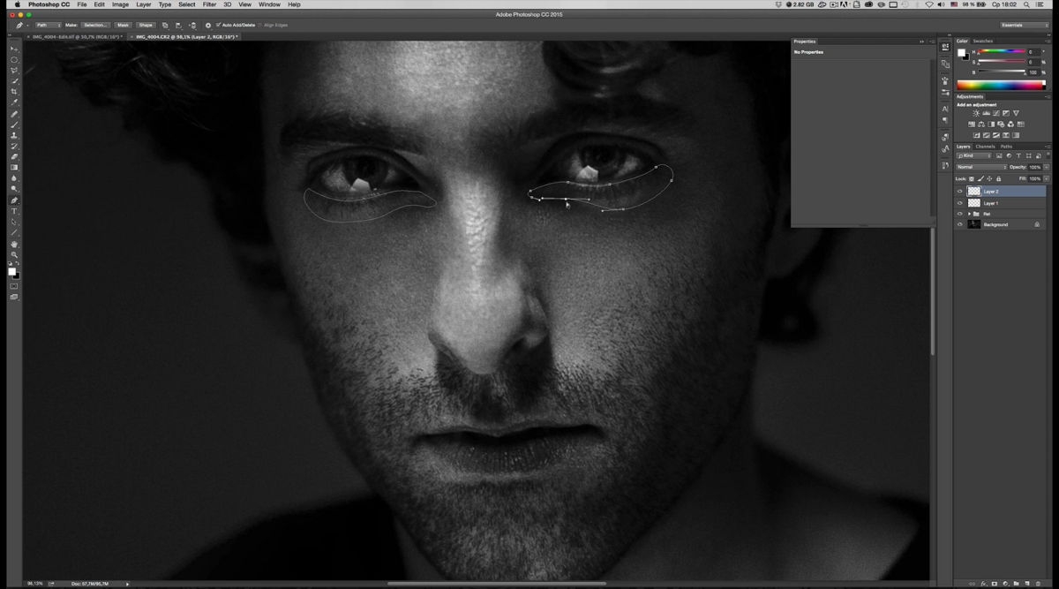Screen dimensions: 1059x589
Task: Delete layer with trash icon
Action: coord(1038,584)
